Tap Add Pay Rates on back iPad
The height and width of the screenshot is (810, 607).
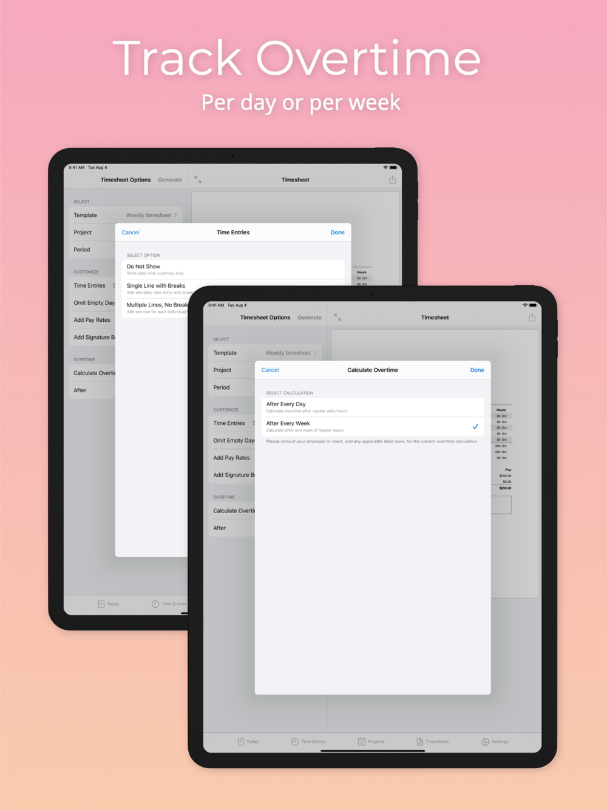tap(92, 320)
